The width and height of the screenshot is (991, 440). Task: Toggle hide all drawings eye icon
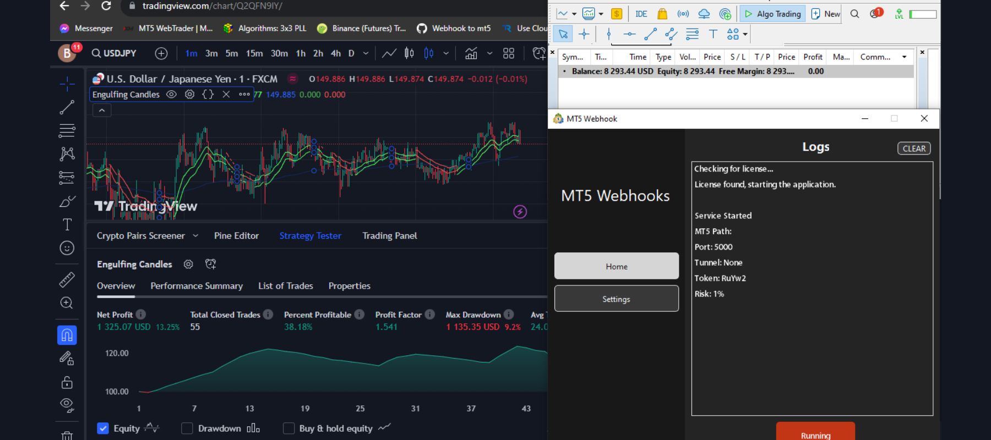67,405
